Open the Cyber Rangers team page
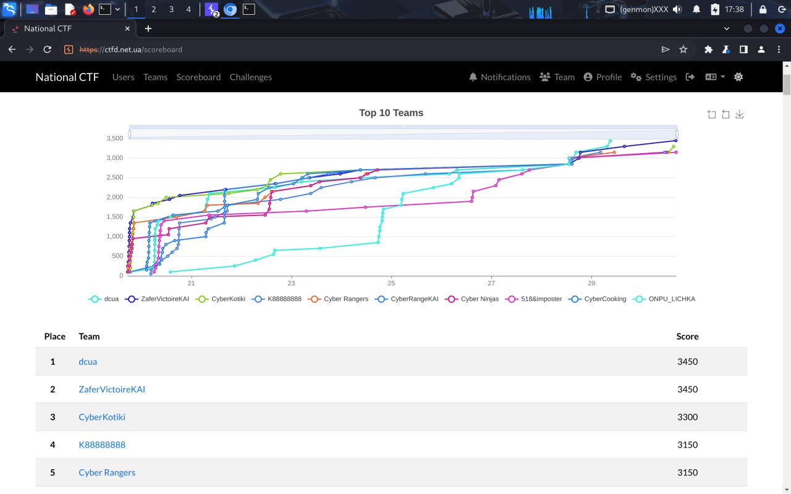Viewport: 791px width, 494px height. pyautogui.click(x=107, y=472)
